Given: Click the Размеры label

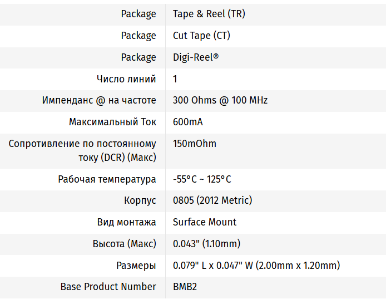Looking at the screenshot, I should [x=136, y=266].
